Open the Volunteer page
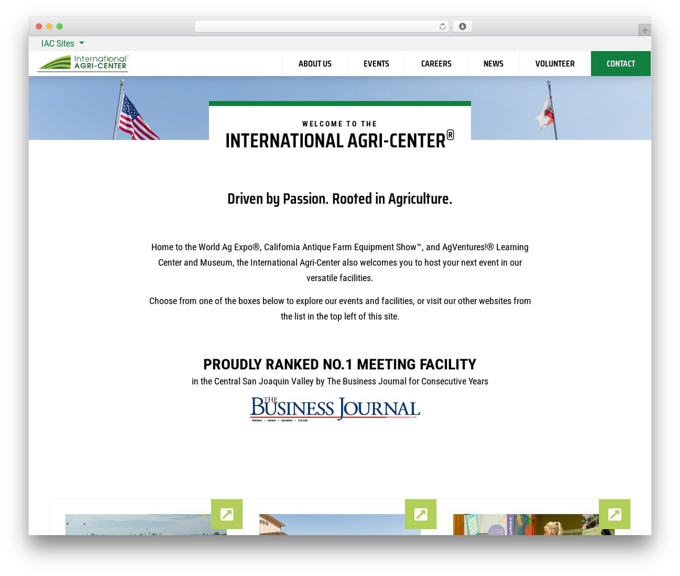Screen dimensions: 680x576 click(x=555, y=64)
